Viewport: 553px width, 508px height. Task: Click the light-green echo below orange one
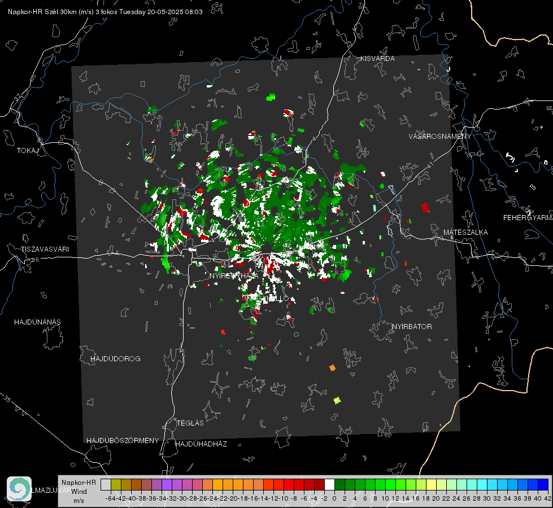pos(337,401)
